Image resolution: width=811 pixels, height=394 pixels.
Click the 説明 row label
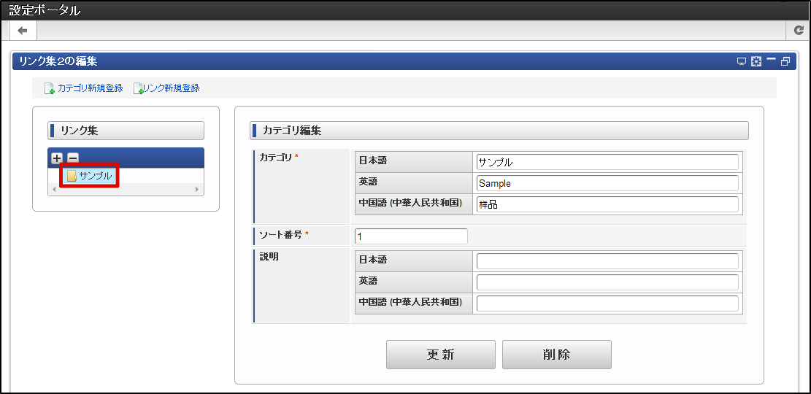point(269,257)
